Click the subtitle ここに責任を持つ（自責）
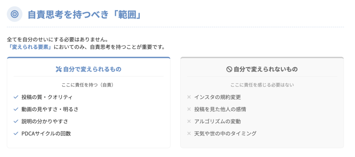The height and width of the screenshot is (157, 355). click(x=88, y=85)
